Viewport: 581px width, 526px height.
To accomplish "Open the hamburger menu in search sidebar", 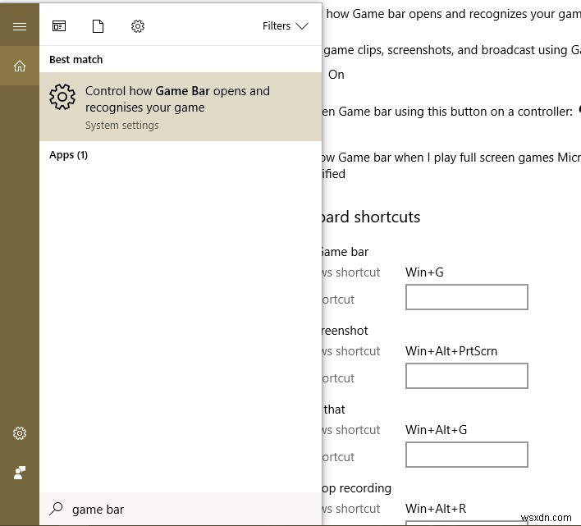I will [x=19, y=26].
